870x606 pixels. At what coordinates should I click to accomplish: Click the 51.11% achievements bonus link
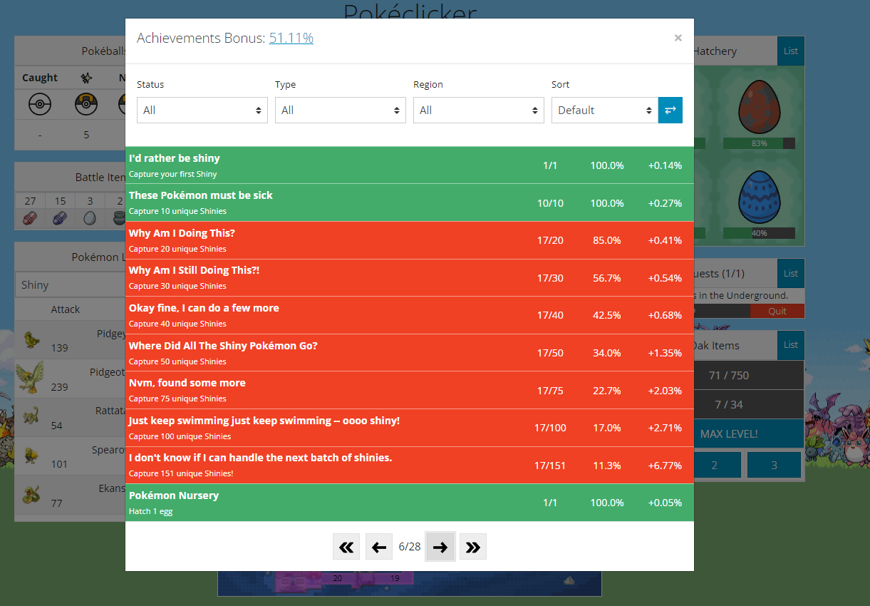[x=291, y=38]
